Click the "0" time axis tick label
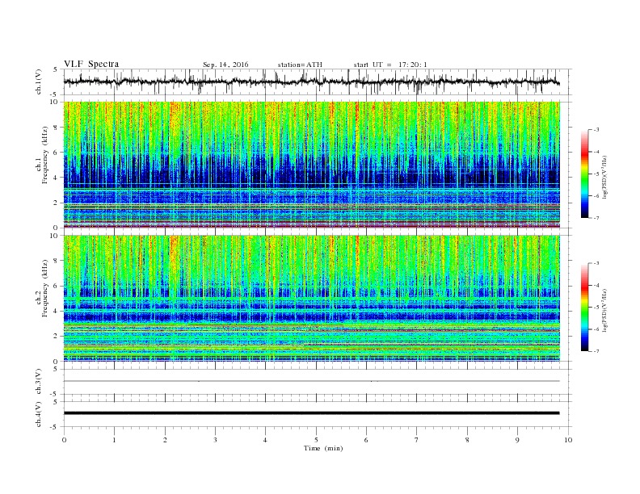Image resolution: width=640 pixels, height=494 pixels. (x=64, y=440)
